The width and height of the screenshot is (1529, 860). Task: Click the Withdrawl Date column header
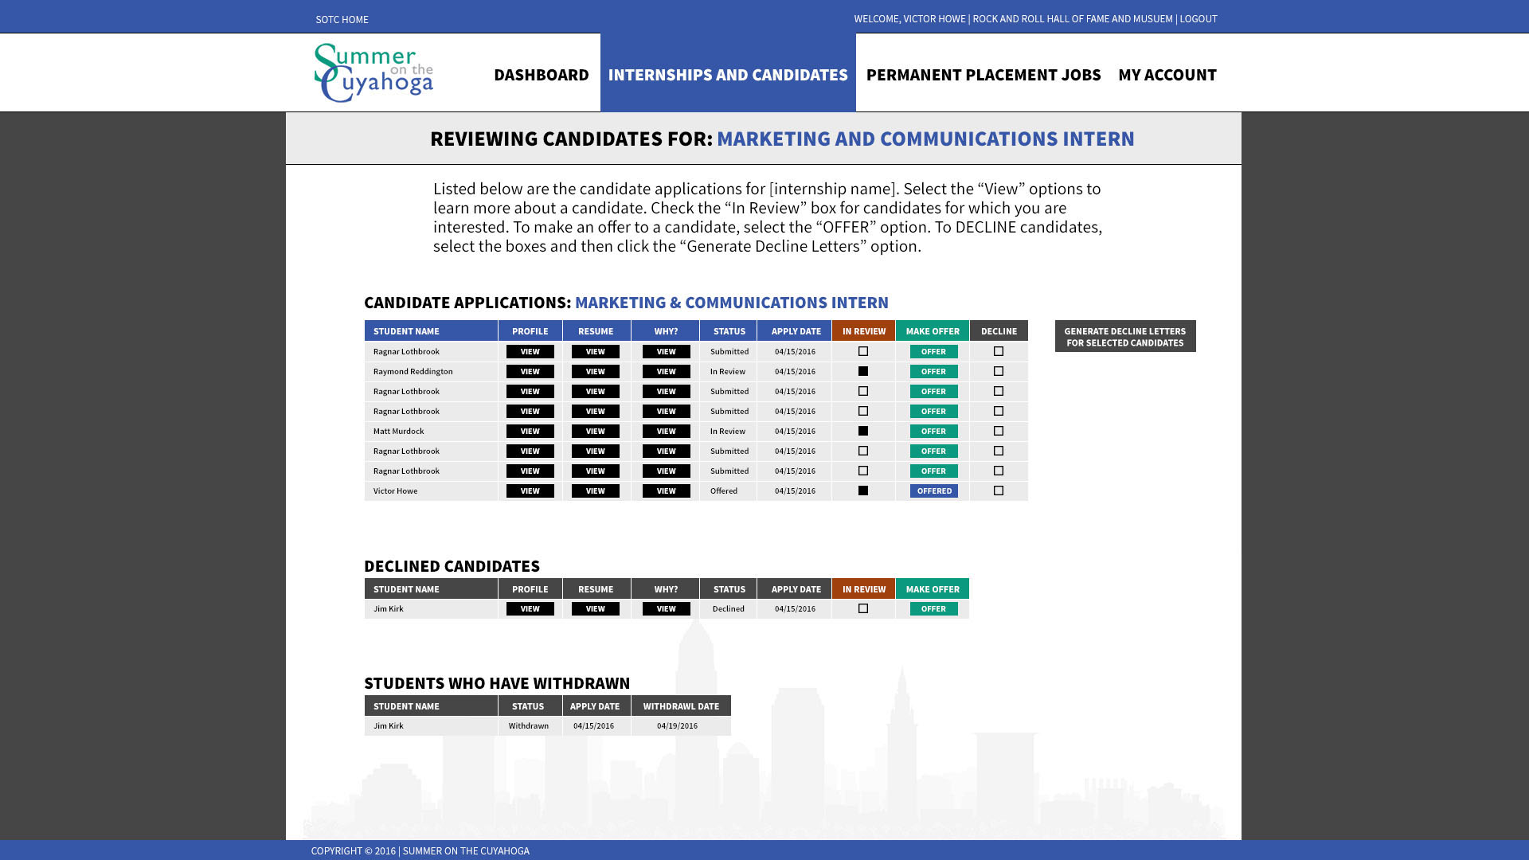tap(681, 706)
